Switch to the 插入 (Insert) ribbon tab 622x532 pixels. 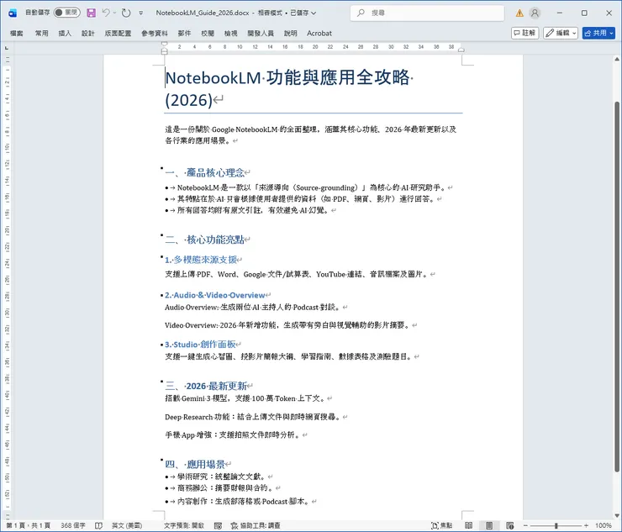[65, 34]
